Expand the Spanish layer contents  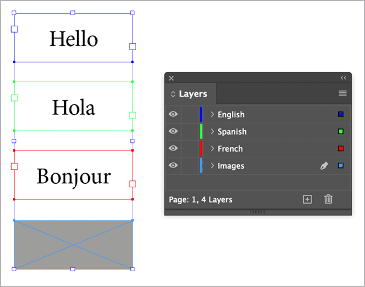(212, 131)
